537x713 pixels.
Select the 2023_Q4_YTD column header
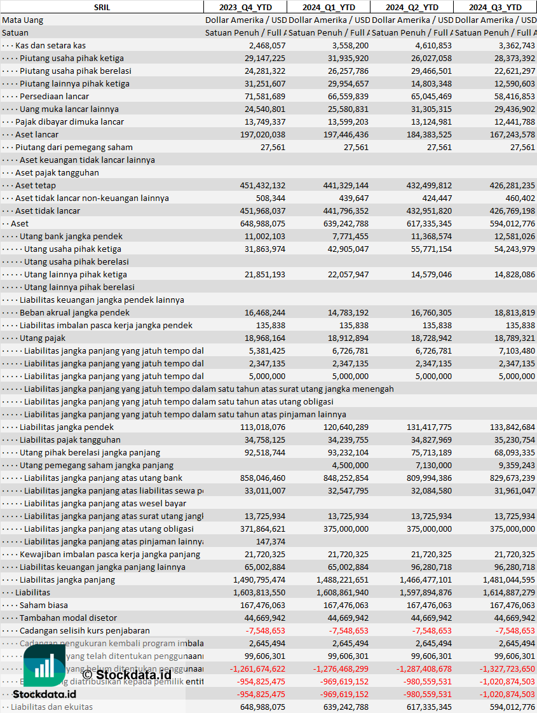245,7
